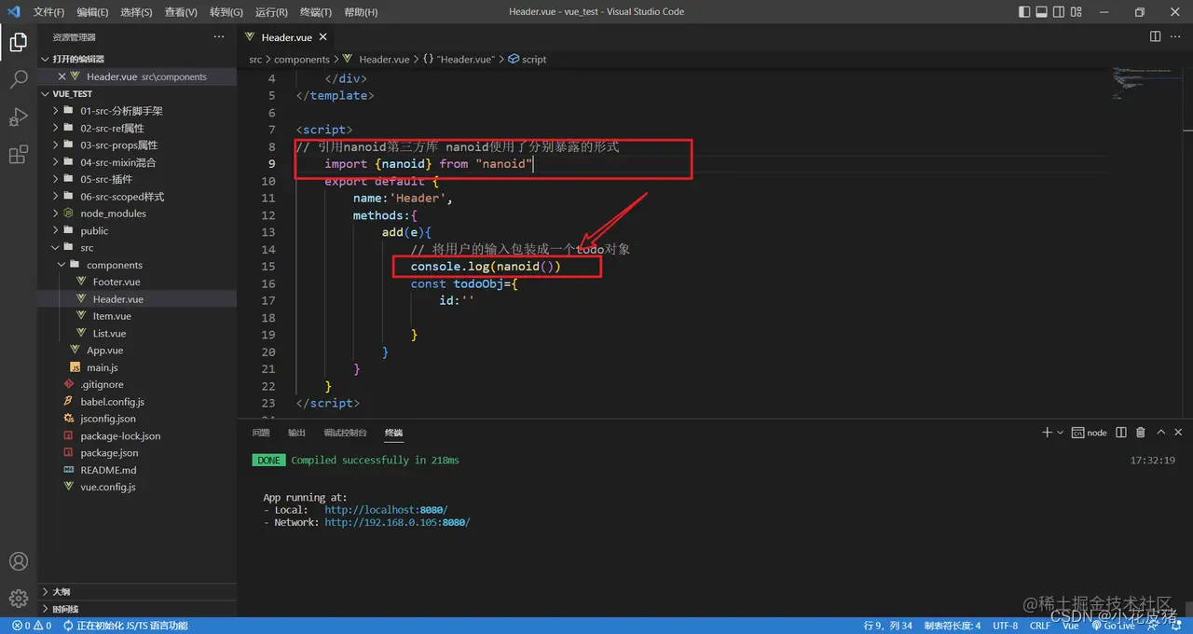Screen dimensions: 1193x634
Task: Open the editor More Actions ellipsis
Action: click(x=1176, y=36)
